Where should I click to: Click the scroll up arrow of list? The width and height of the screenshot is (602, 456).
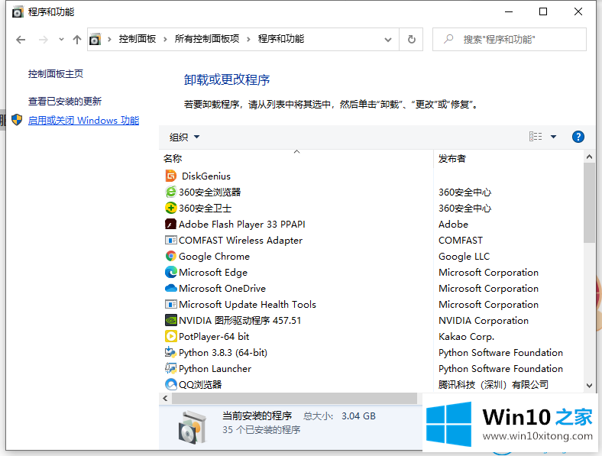click(x=589, y=157)
